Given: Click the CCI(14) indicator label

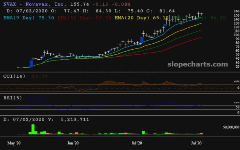Looking at the screenshot, I should pos(12,76).
